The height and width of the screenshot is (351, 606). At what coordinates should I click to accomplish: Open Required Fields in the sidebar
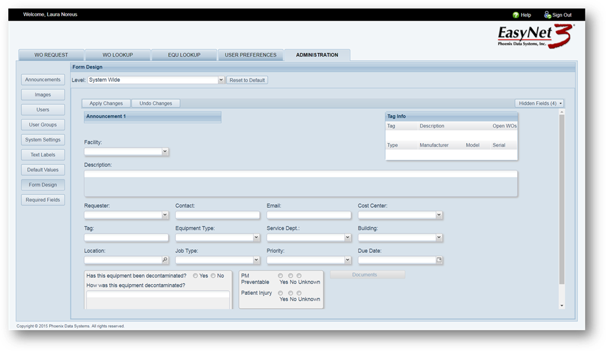pyautogui.click(x=43, y=200)
